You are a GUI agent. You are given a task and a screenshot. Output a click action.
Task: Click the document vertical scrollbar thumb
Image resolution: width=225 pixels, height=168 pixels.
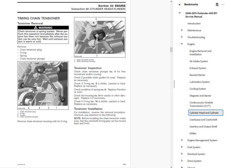[171, 49]
